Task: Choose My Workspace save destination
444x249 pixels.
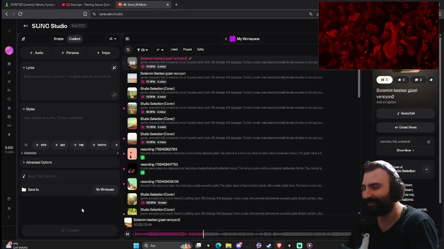Action: pyautogui.click(x=105, y=190)
